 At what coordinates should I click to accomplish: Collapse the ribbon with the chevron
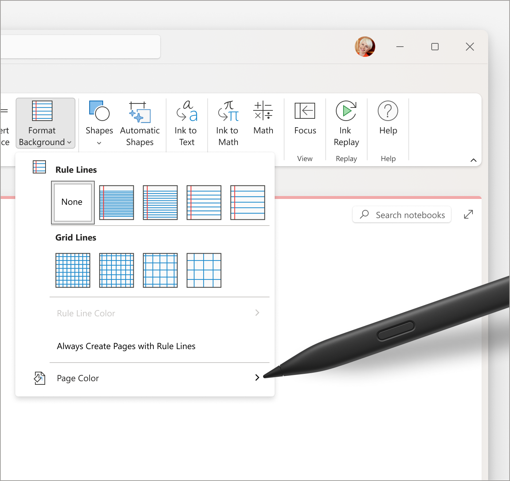(473, 160)
